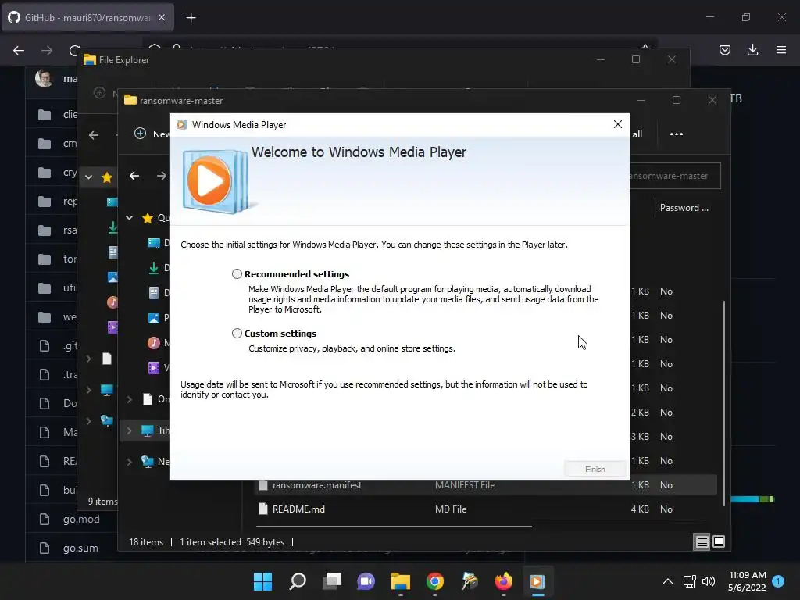
Task: Click the New button in the ransomware-master toolbar
Action: (151, 134)
